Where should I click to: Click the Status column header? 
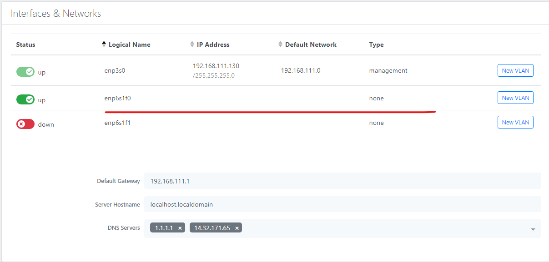coord(25,44)
